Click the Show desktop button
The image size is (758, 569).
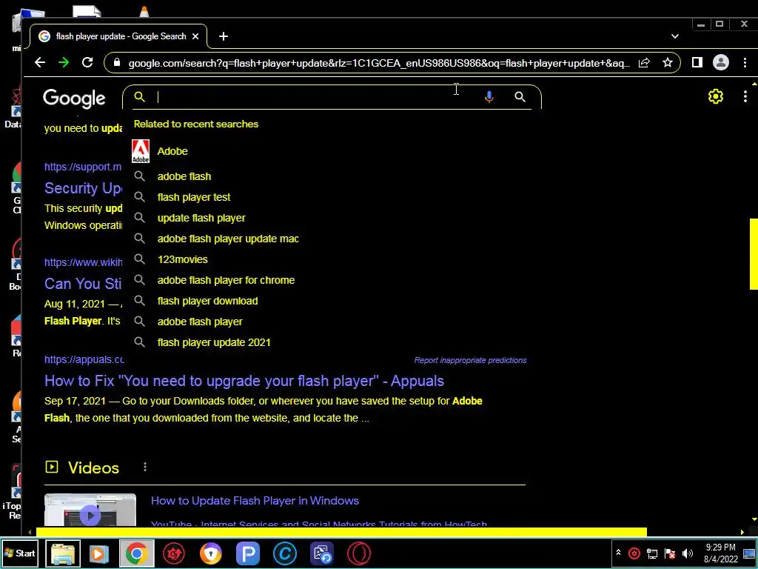[750, 553]
